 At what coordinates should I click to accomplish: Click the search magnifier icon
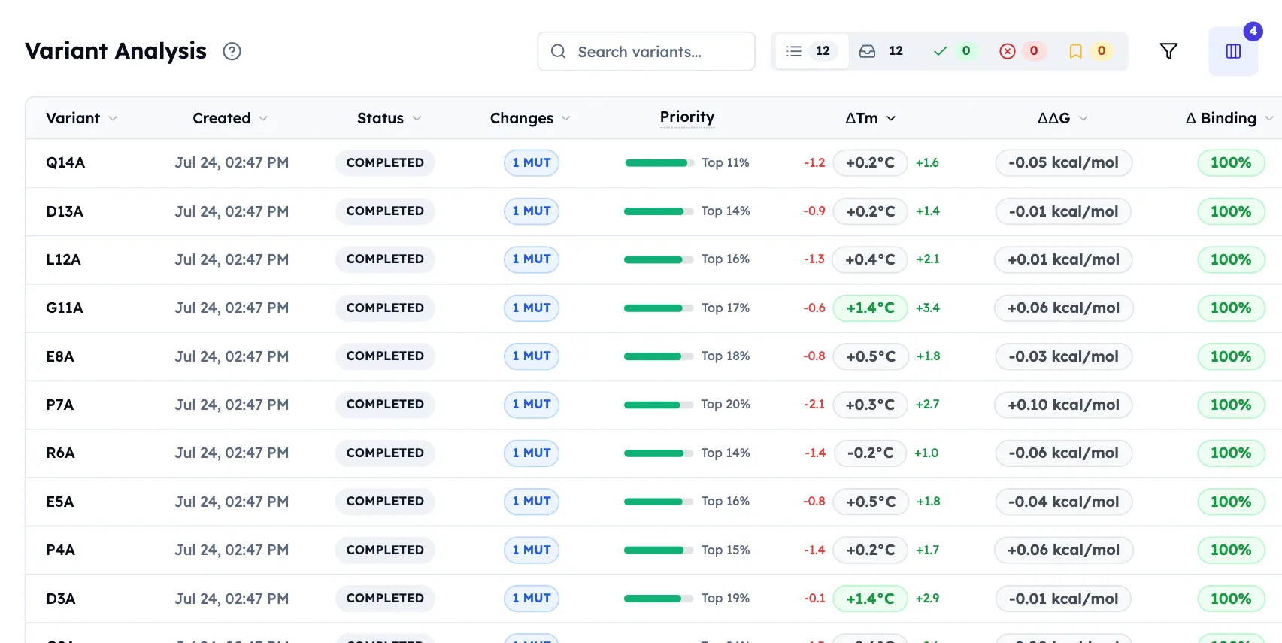click(x=558, y=51)
